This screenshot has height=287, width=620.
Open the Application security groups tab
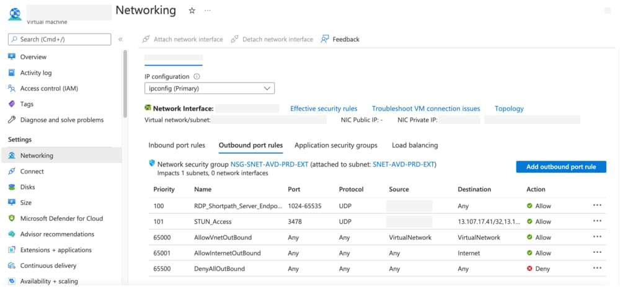click(335, 145)
